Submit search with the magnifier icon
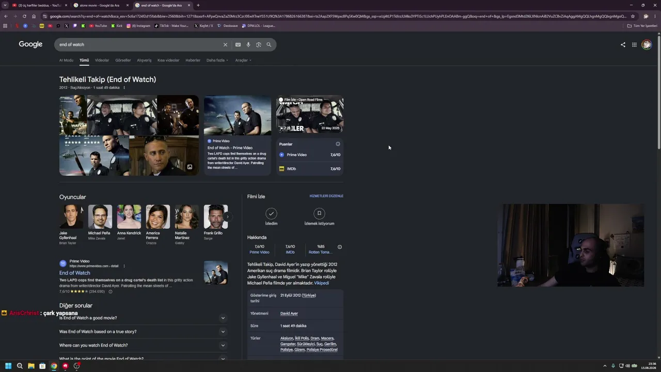The width and height of the screenshot is (661, 372). [269, 44]
